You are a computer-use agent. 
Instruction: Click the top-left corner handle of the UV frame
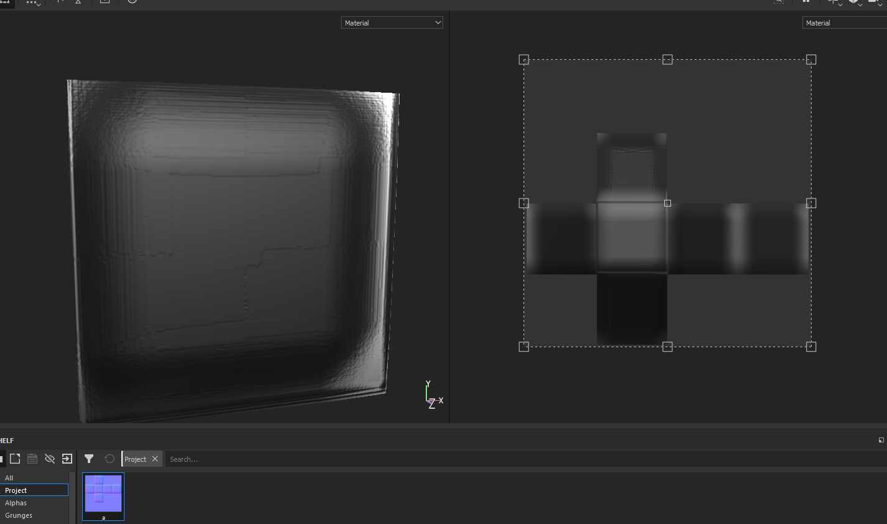[x=523, y=60]
